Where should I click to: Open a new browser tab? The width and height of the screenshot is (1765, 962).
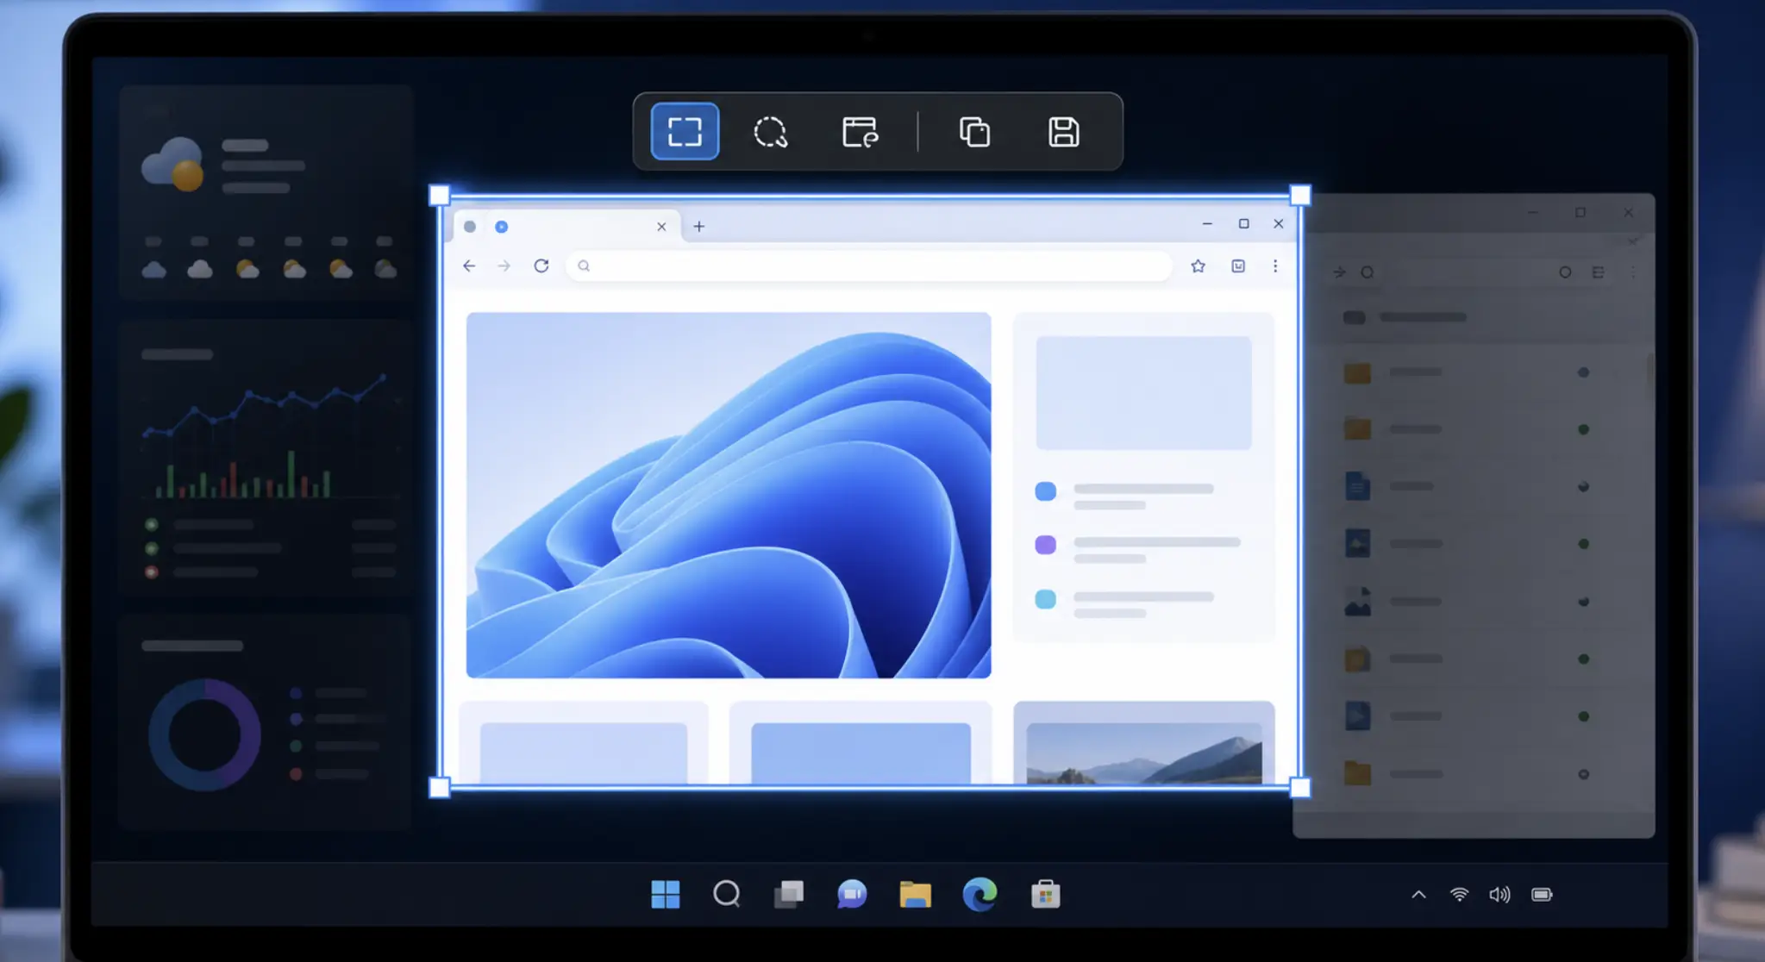pyautogui.click(x=699, y=226)
